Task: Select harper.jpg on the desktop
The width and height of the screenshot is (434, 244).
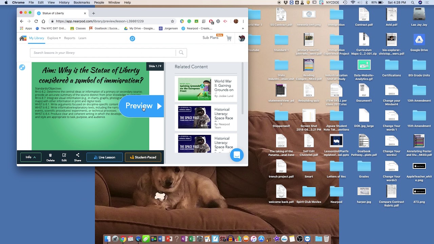Action: tap(364, 195)
